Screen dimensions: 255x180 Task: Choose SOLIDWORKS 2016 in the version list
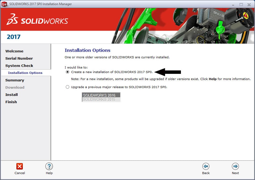[x=101, y=95]
